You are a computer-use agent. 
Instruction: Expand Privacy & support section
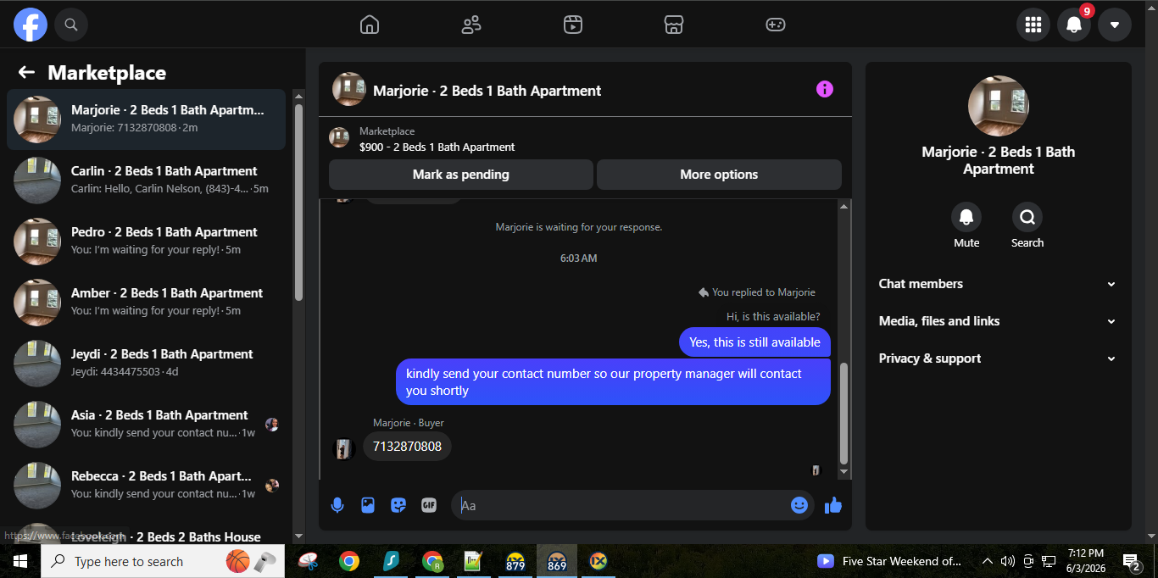[x=998, y=358]
